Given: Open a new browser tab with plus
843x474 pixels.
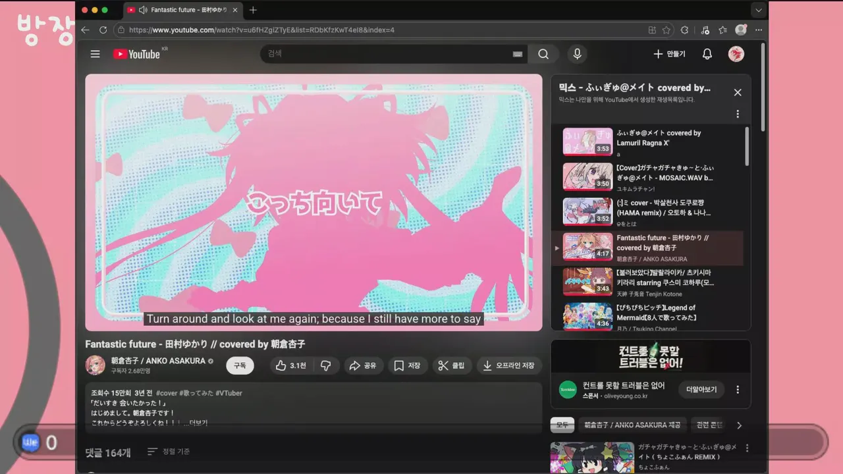Looking at the screenshot, I should click(x=253, y=10).
